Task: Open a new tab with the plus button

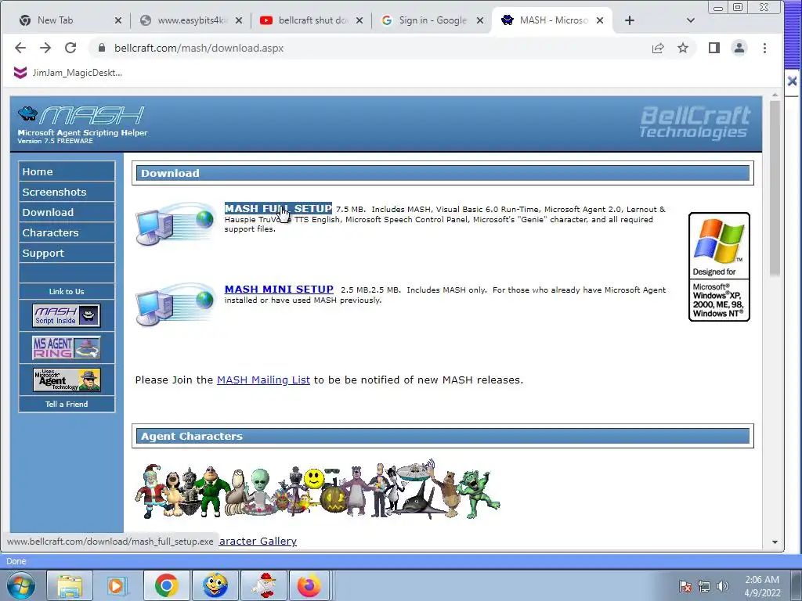Action: (630, 20)
